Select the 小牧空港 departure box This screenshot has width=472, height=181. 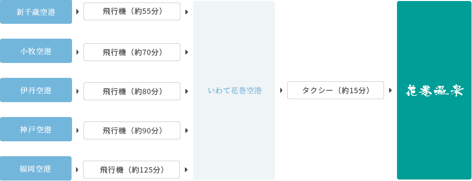pyautogui.click(x=36, y=51)
